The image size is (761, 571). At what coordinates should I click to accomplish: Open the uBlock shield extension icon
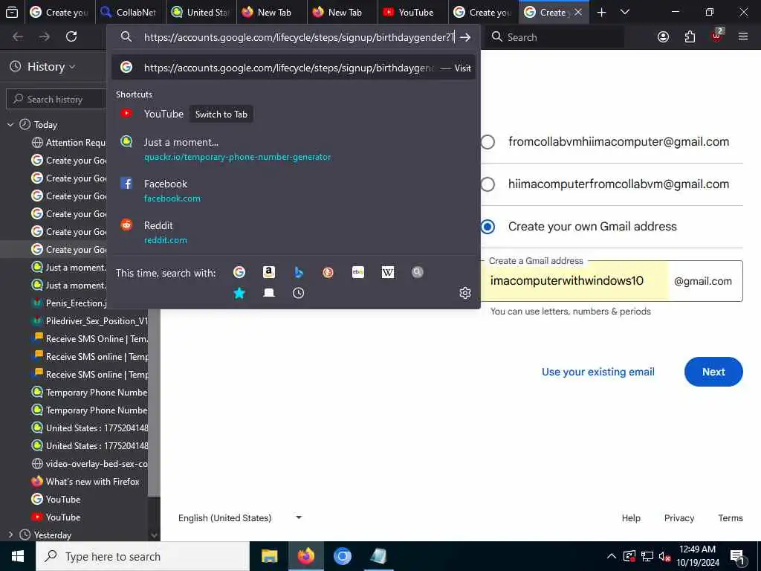pos(716,36)
